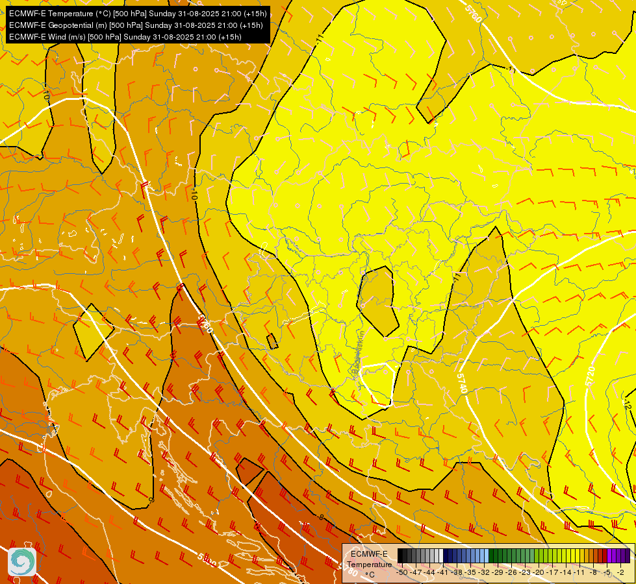This screenshot has width=636, height=584.
Task: Click the 5760 contour label at the map center
Action: click(x=205, y=324)
